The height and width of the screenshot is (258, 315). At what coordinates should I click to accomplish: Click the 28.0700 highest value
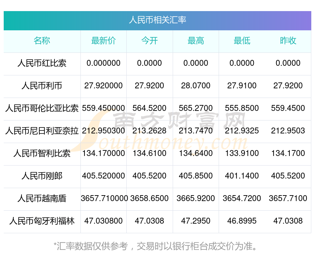click(x=196, y=86)
